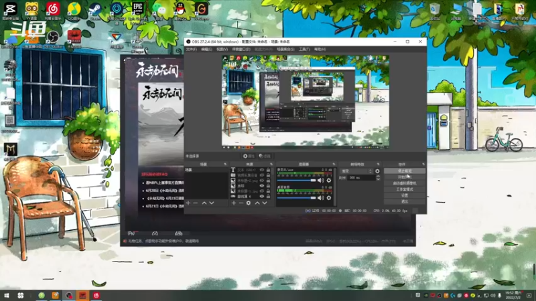The width and height of the screenshot is (536, 301).
Task: Adjust the 桌面音频 volume slider
Action: coord(296,197)
